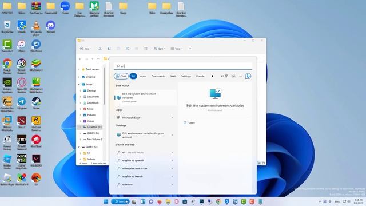
Task: Open the Rockstar Games Launcher shortcut
Action: pos(36,124)
